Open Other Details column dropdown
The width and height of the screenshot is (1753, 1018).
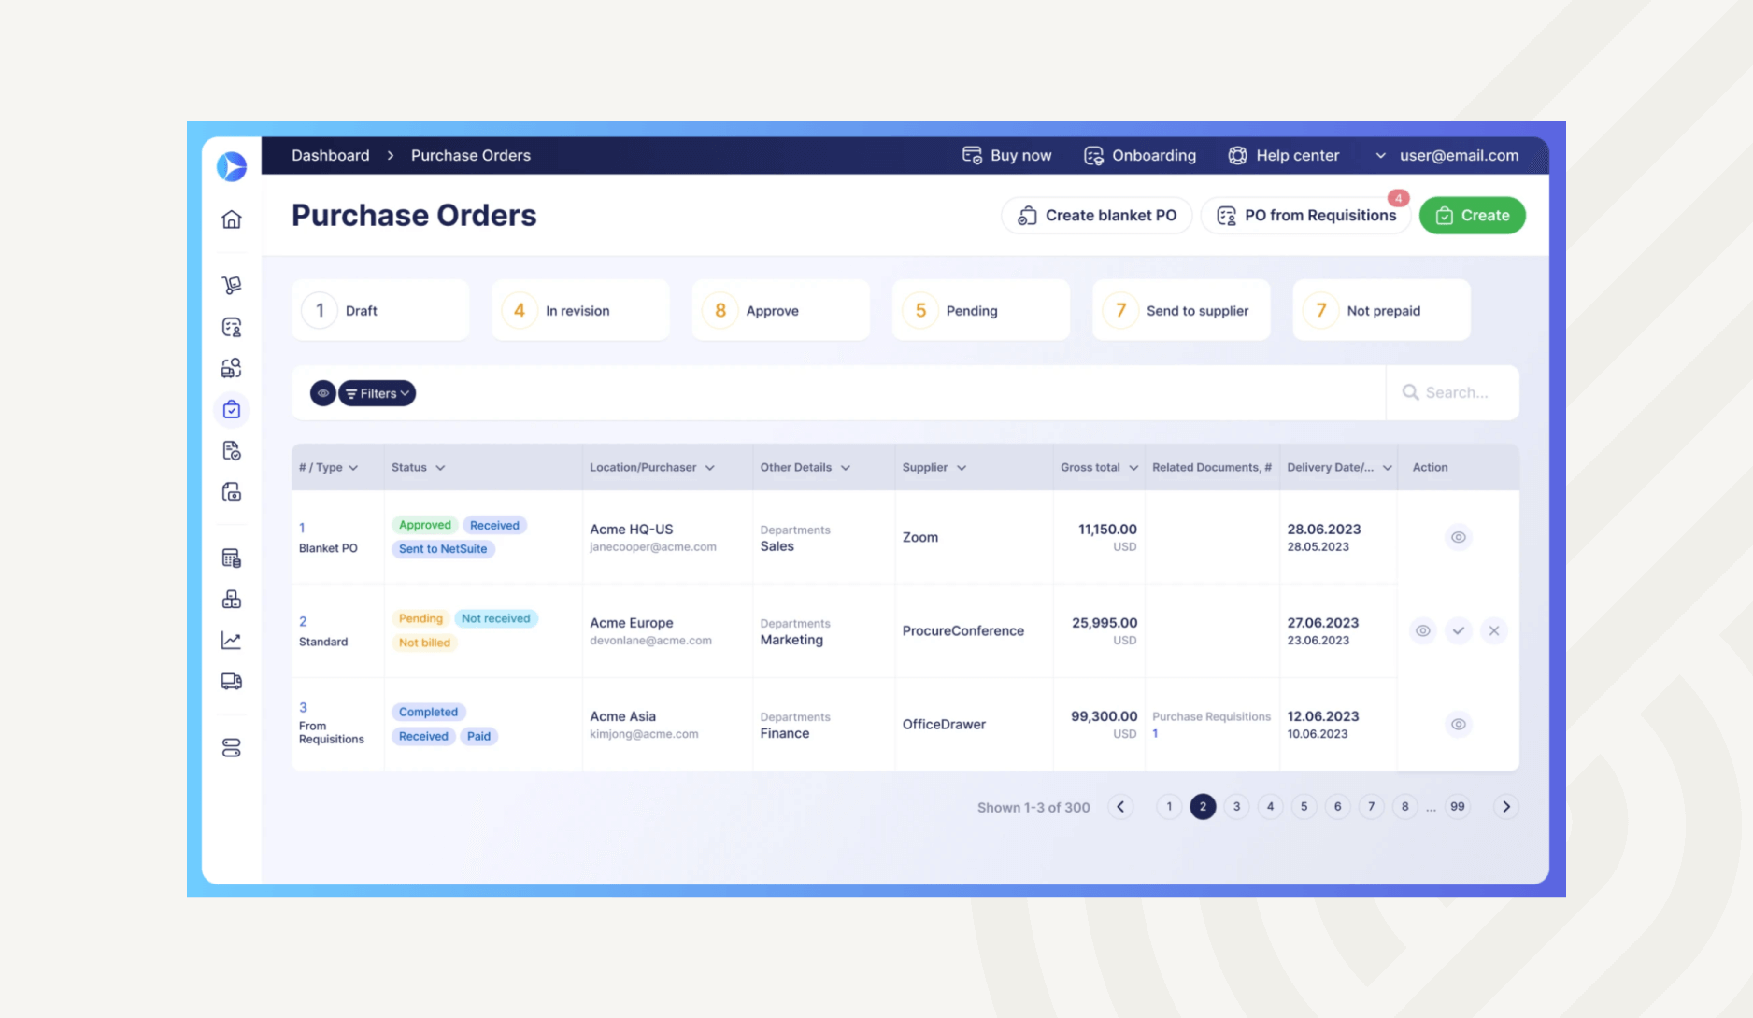tap(846, 468)
